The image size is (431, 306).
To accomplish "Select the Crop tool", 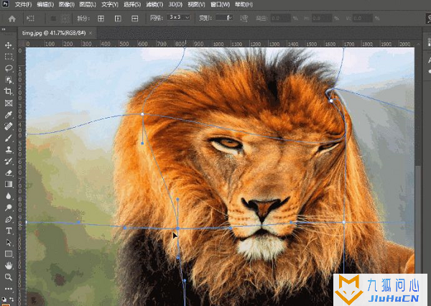I will click(9, 91).
